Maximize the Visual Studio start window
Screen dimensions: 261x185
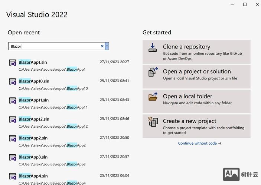[245, 4]
